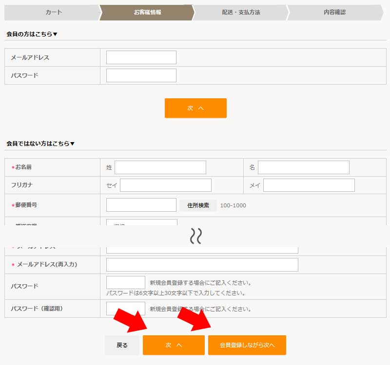Focus the セイ furigana input field
The image size is (390, 365).
point(165,185)
